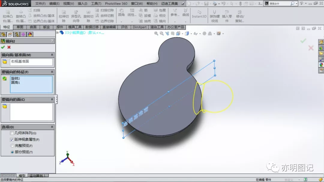Collapse the 要镜向的特征(F) section
The width and height of the screenshot is (324, 182).
click(52, 72)
